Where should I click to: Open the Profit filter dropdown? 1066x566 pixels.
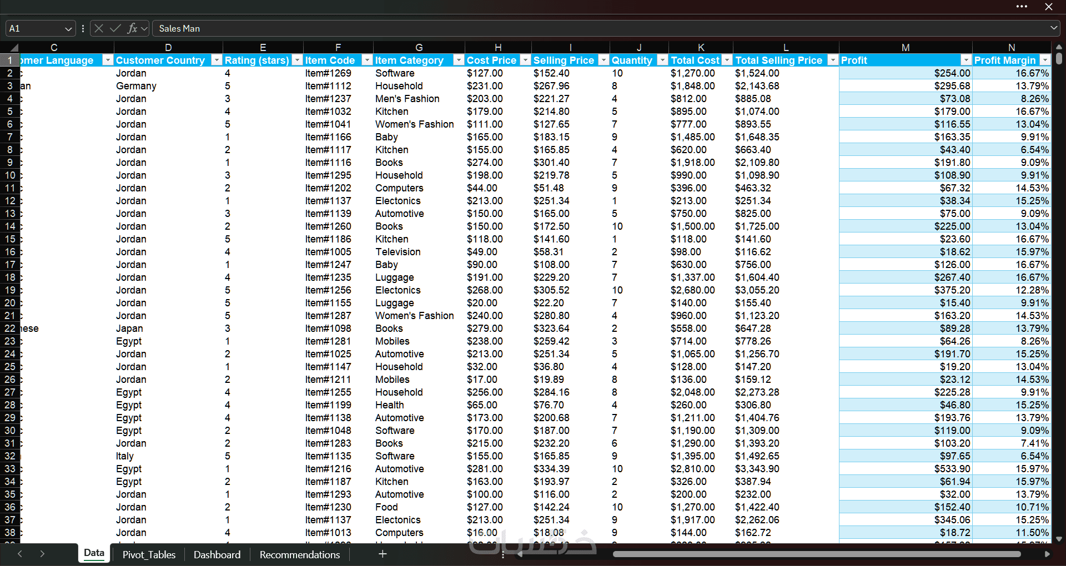coord(966,60)
